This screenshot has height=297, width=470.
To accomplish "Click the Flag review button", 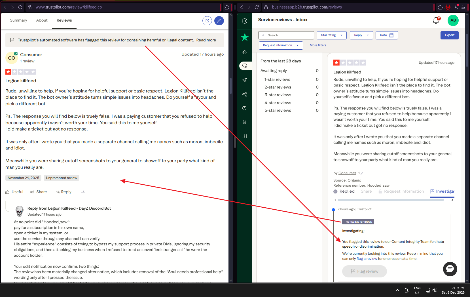I will [x=364, y=271].
